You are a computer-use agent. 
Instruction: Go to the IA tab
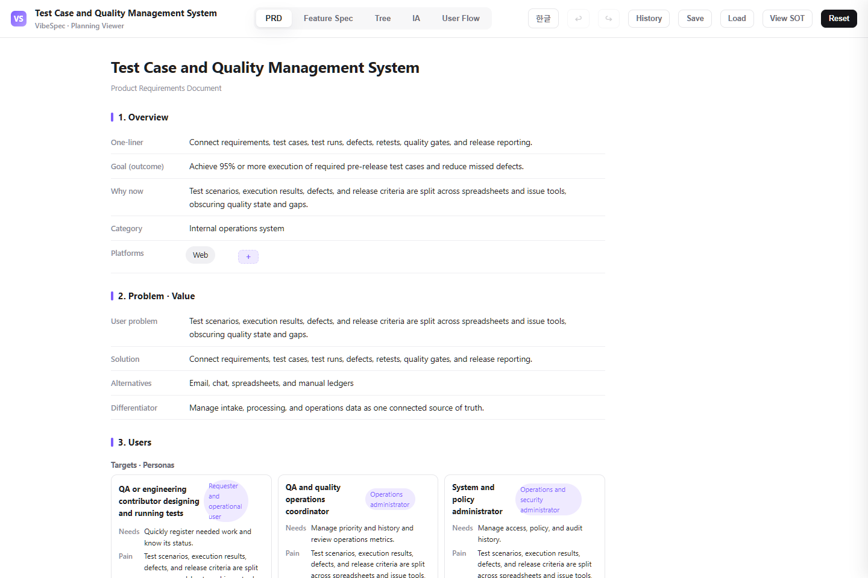coord(416,18)
